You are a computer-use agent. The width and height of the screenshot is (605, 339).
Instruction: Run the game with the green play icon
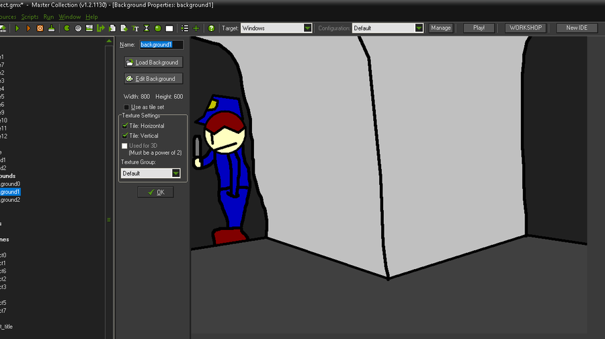coord(17,28)
